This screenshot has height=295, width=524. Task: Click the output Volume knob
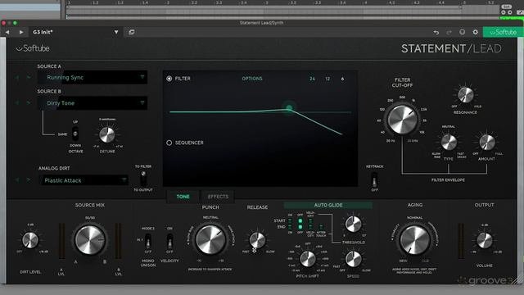(x=484, y=240)
